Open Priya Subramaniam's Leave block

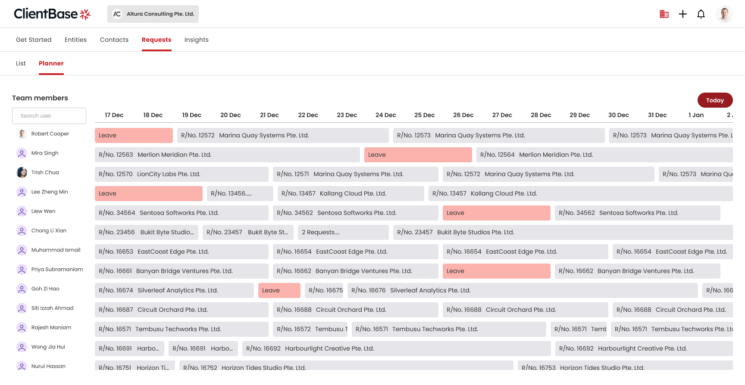[x=497, y=271]
